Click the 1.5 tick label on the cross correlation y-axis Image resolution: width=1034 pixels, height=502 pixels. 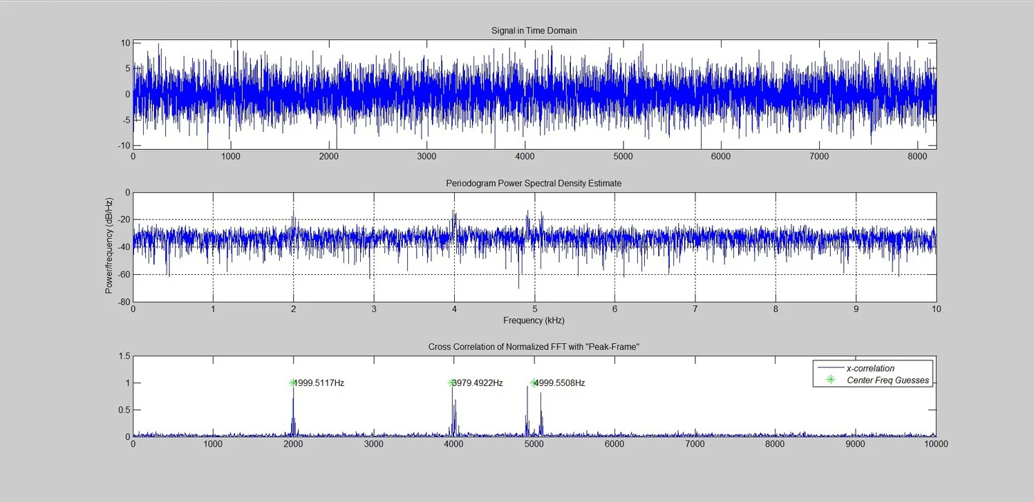(x=124, y=356)
